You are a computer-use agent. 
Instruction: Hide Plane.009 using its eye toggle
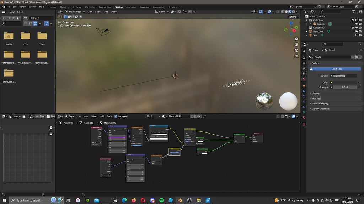coord(356,31)
